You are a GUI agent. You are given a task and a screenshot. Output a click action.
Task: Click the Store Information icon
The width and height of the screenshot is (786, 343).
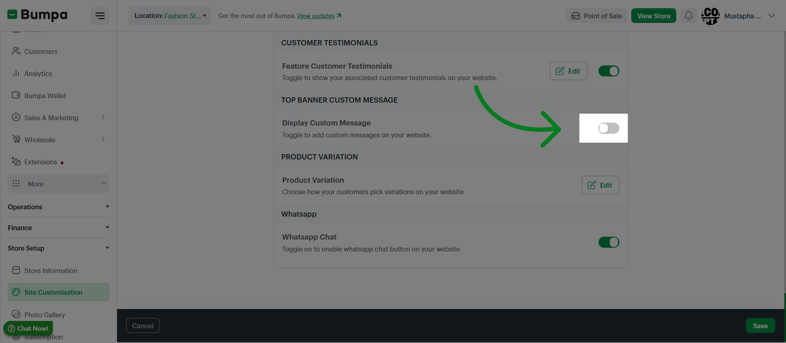16,270
